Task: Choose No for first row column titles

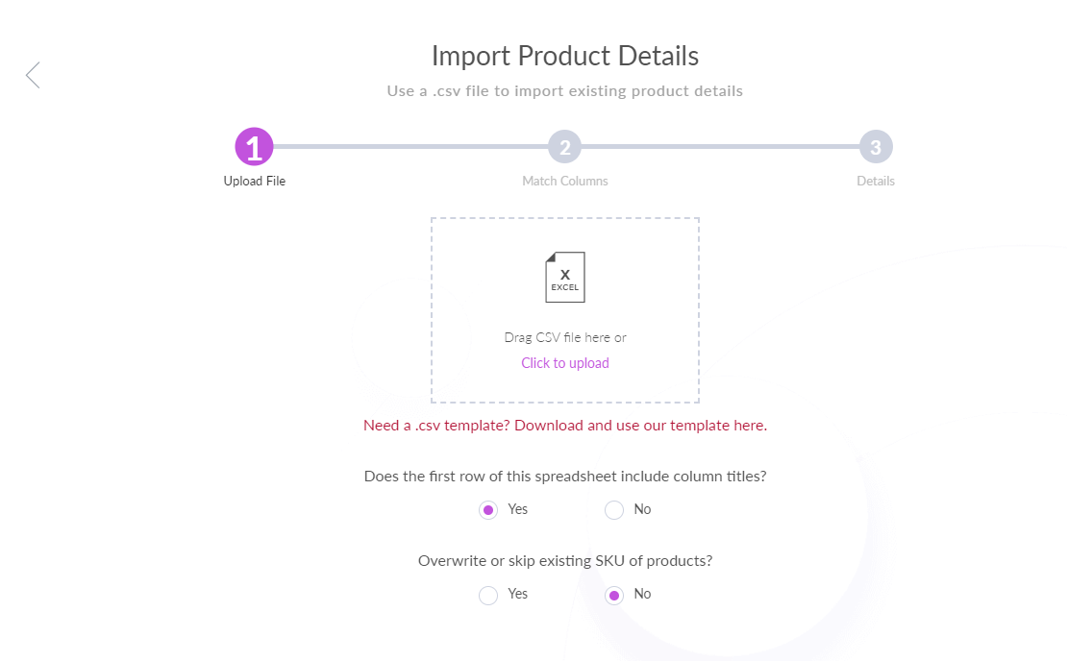Action: click(x=614, y=510)
